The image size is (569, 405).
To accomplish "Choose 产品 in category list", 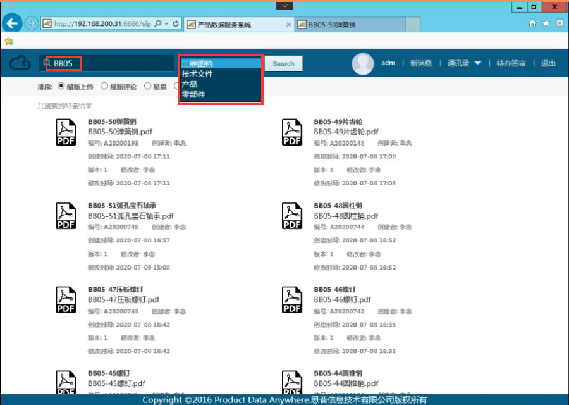I will (221, 84).
